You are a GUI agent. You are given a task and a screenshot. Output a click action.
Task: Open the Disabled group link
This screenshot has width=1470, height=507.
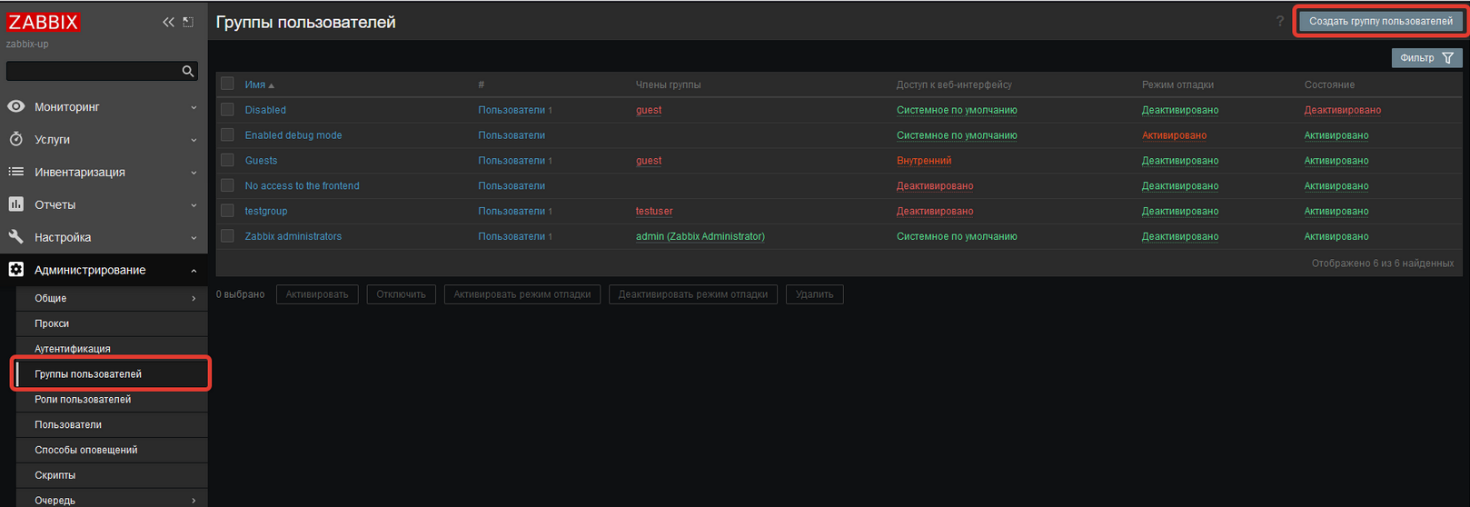265,110
